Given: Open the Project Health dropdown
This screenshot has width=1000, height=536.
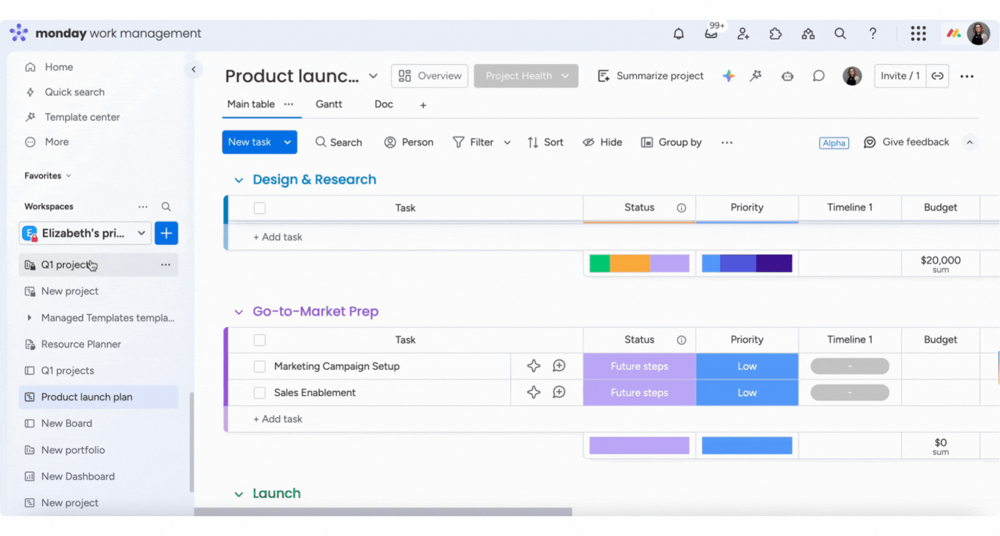Looking at the screenshot, I should pos(525,76).
